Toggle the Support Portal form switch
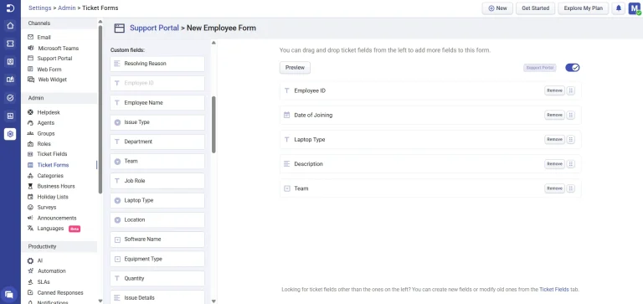 (573, 68)
